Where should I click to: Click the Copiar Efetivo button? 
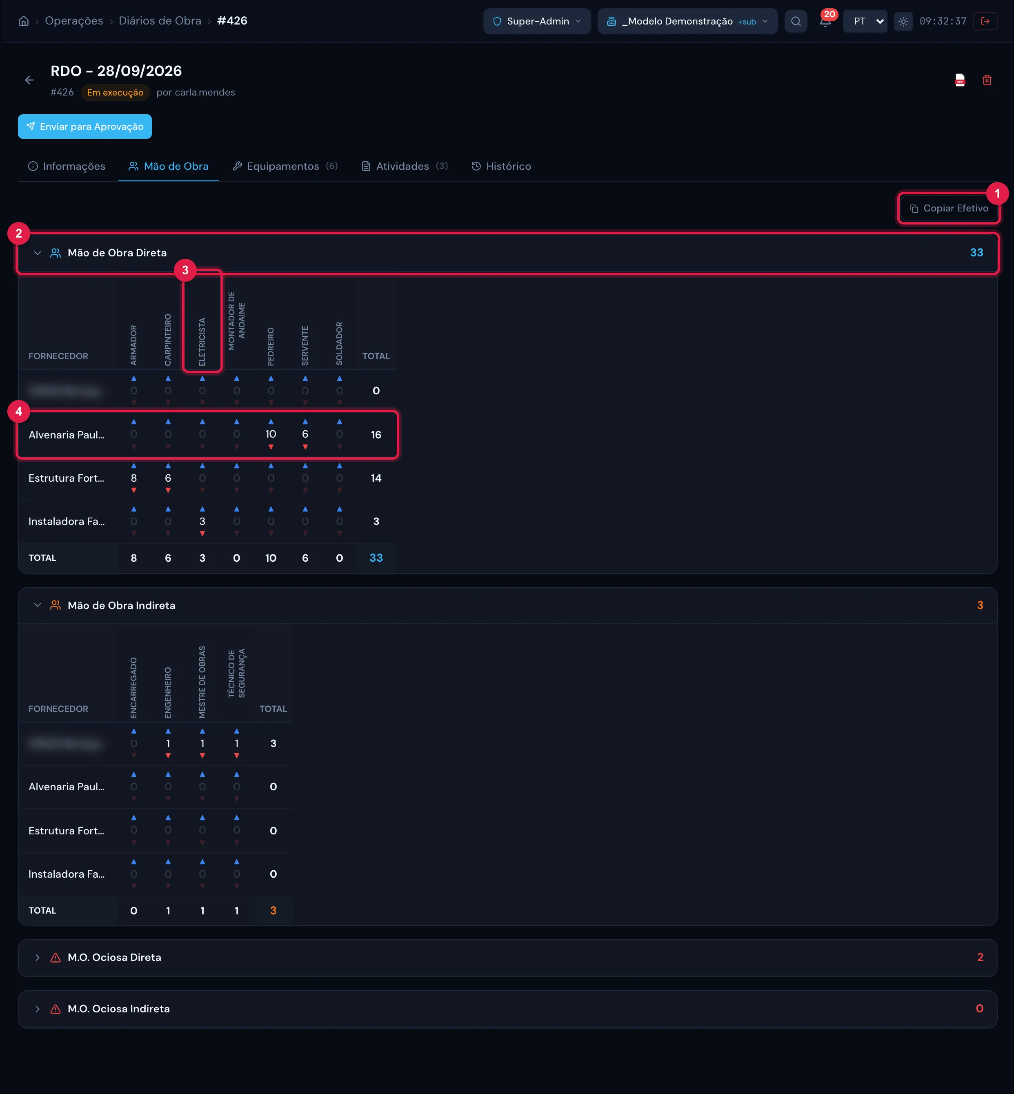tap(949, 209)
